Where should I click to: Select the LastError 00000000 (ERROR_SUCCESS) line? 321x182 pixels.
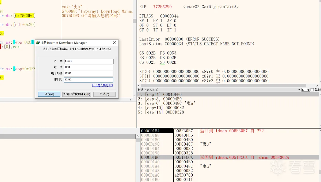179,39
